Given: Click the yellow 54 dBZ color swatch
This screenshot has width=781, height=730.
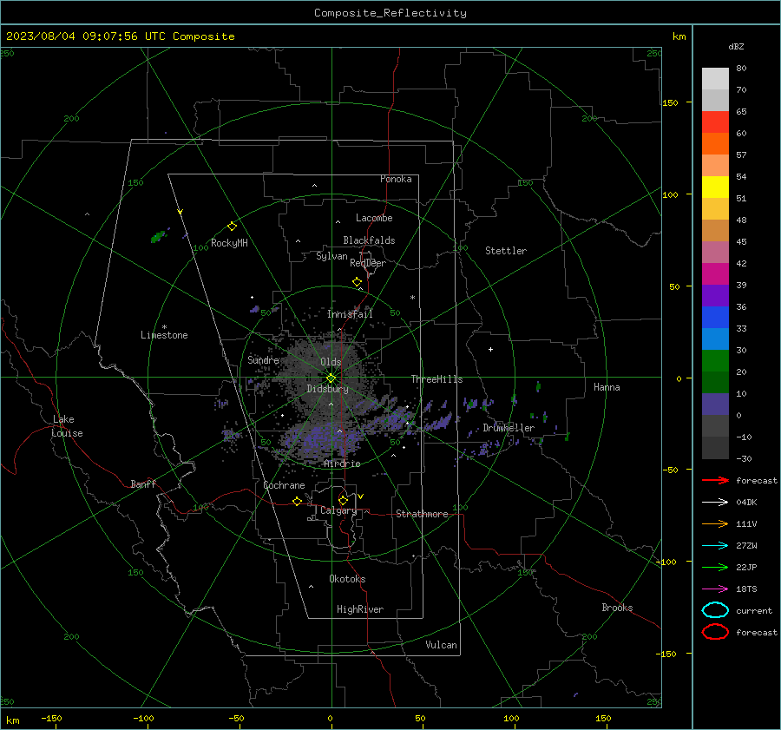Looking at the screenshot, I should (x=715, y=187).
